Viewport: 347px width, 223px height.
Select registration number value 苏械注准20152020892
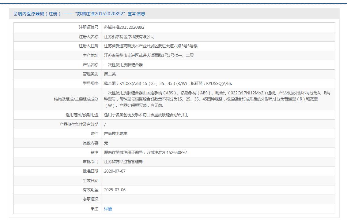(124, 27)
